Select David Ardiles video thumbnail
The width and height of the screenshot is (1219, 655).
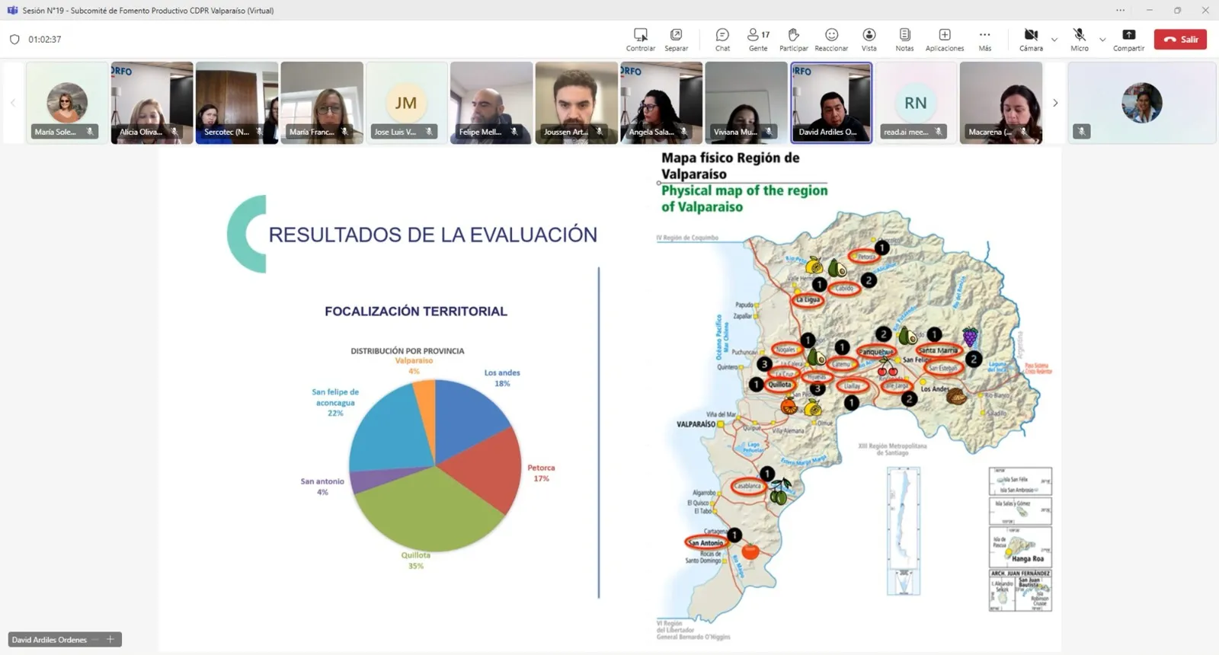tap(830, 102)
